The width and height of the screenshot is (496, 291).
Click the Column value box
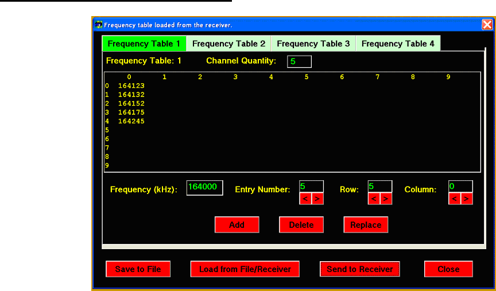(x=460, y=187)
